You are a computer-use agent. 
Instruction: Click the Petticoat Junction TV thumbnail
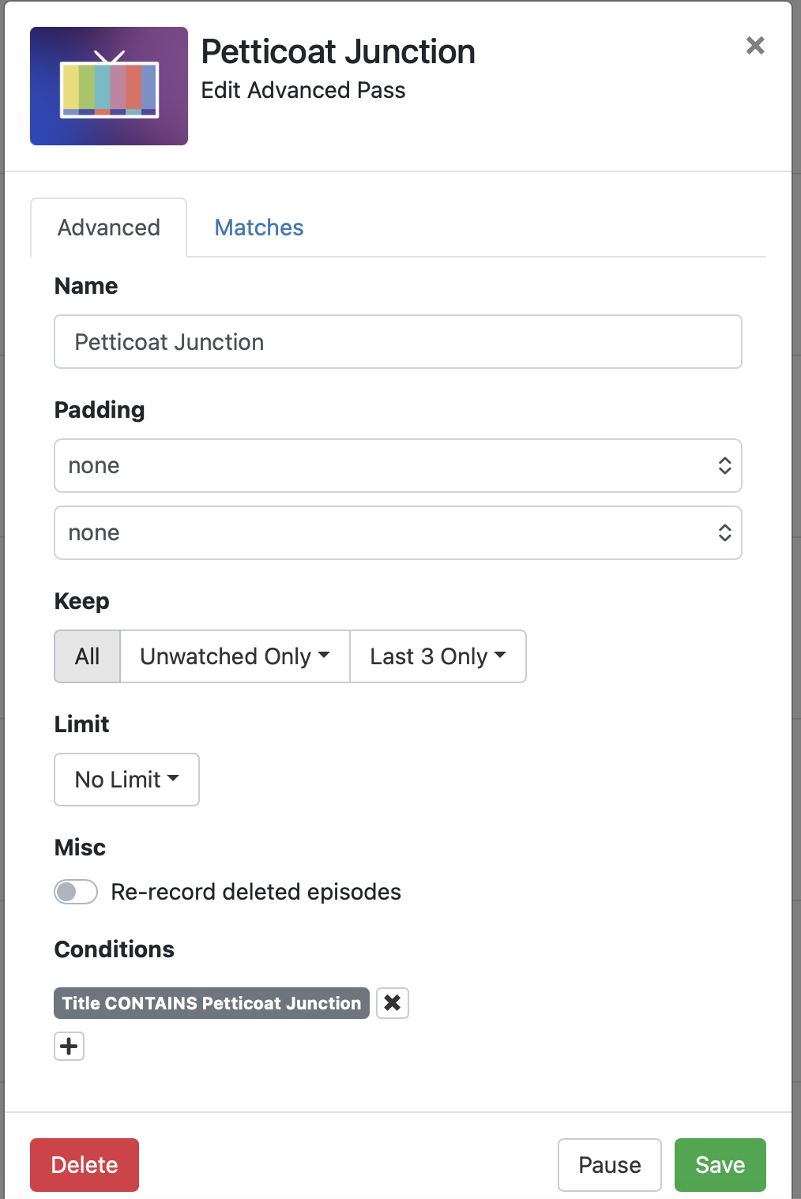tap(109, 86)
